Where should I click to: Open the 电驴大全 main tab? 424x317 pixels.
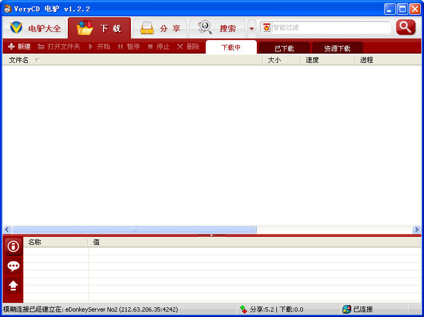(34, 28)
